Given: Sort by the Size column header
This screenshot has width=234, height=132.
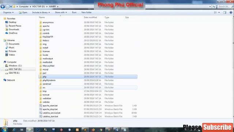Looking at the screenshot, I should tap(127, 17).
